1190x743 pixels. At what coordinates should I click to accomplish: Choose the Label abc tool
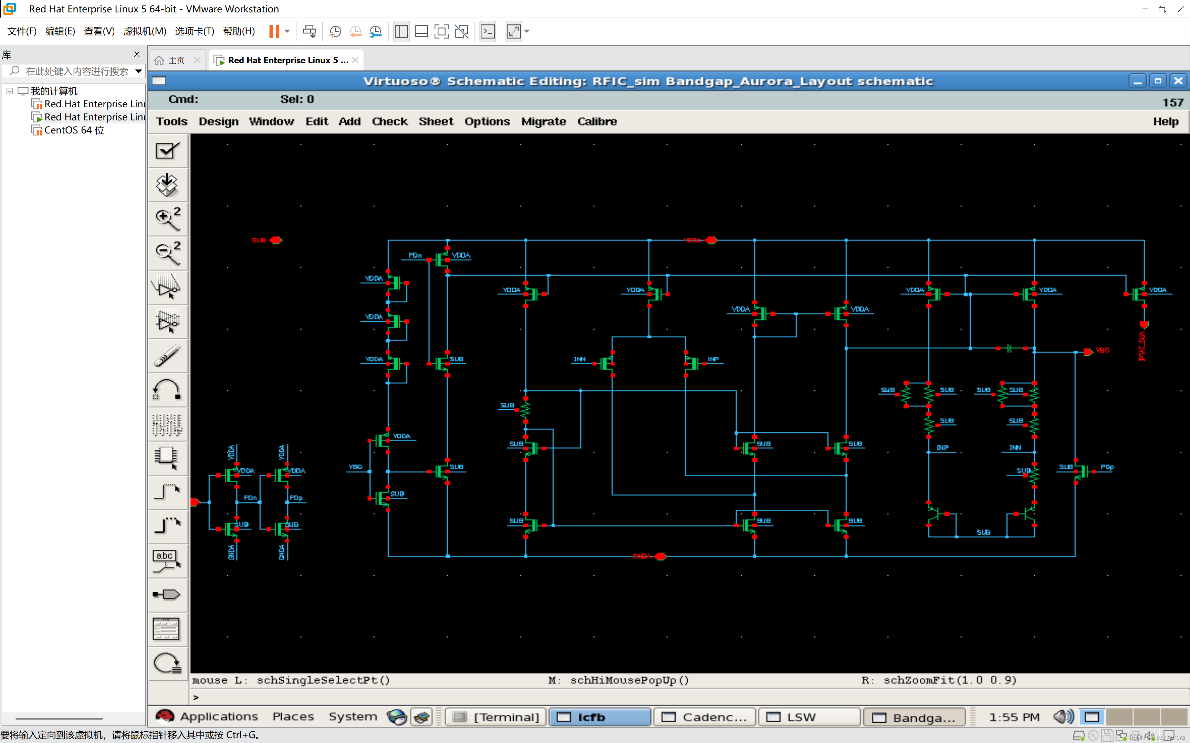[167, 561]
